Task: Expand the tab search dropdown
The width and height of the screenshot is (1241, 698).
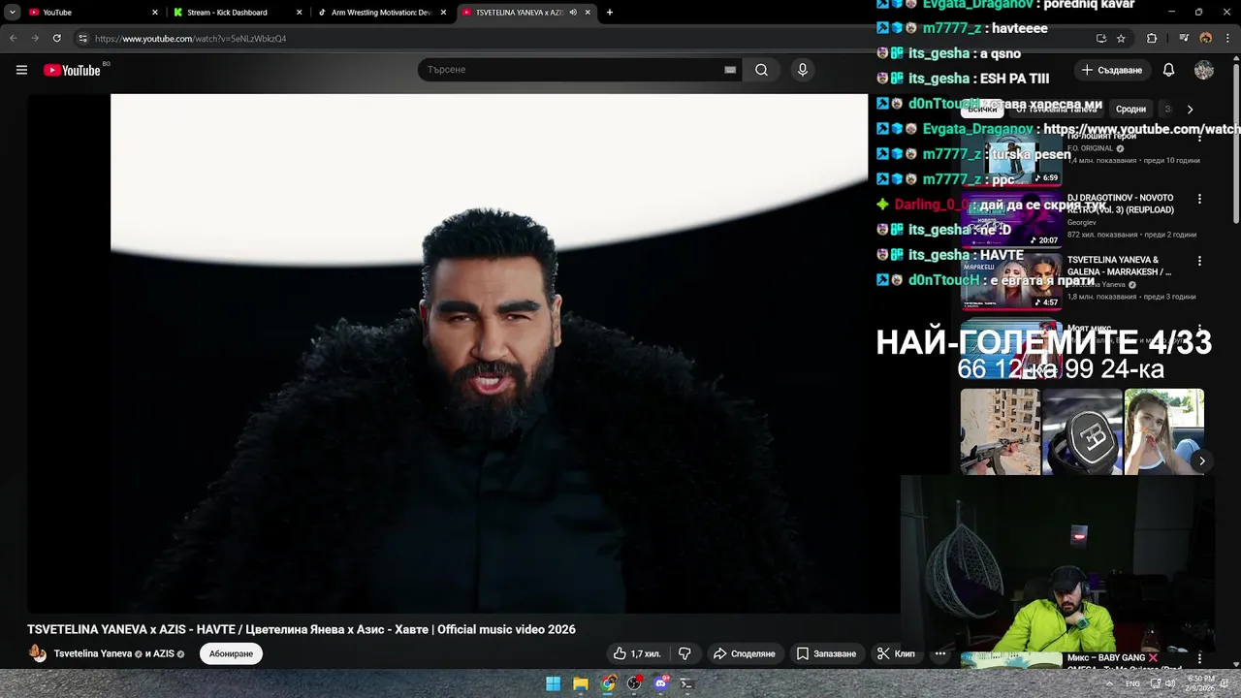Action: (13, 13)
